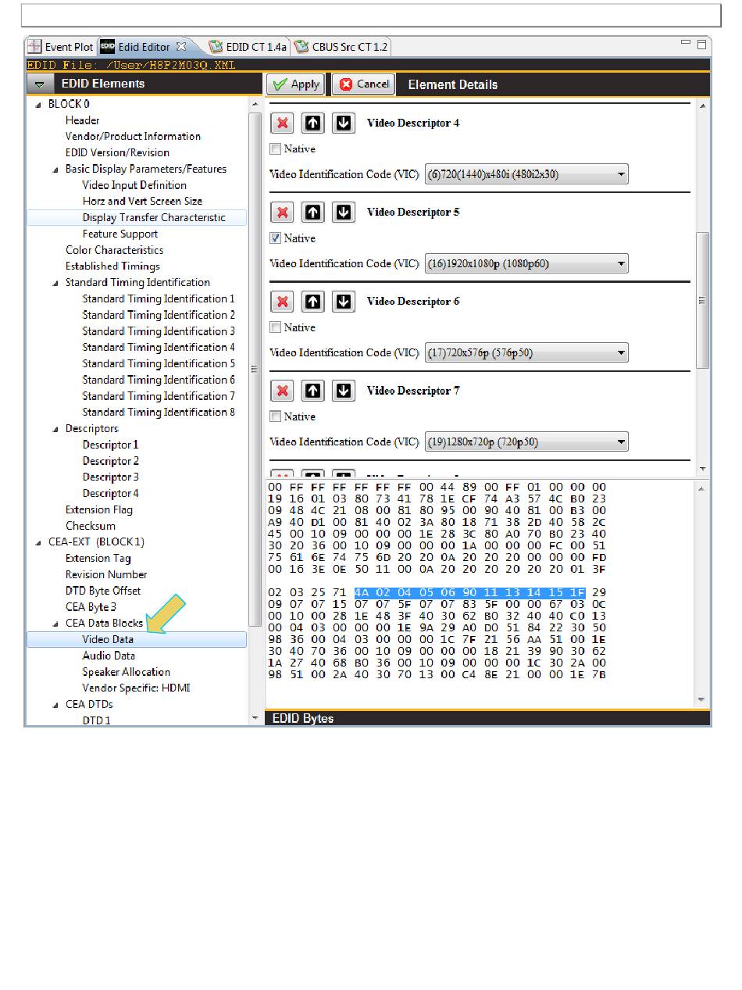Move Video Descriptor 4 up
This screenshot has height=990, width=742.
point(312,123)
